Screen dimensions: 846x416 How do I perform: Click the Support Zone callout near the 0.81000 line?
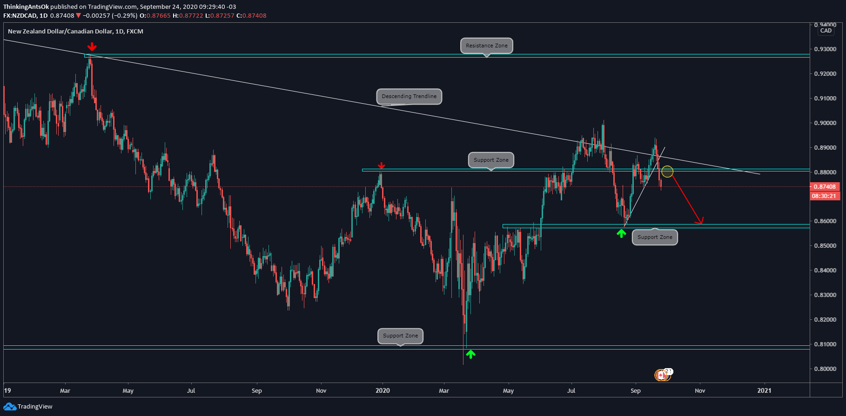tap(400, 336)
